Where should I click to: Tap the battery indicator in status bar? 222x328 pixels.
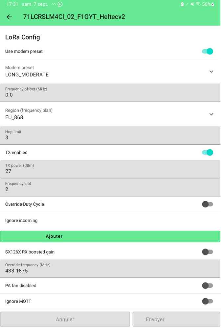pos(212,4)
